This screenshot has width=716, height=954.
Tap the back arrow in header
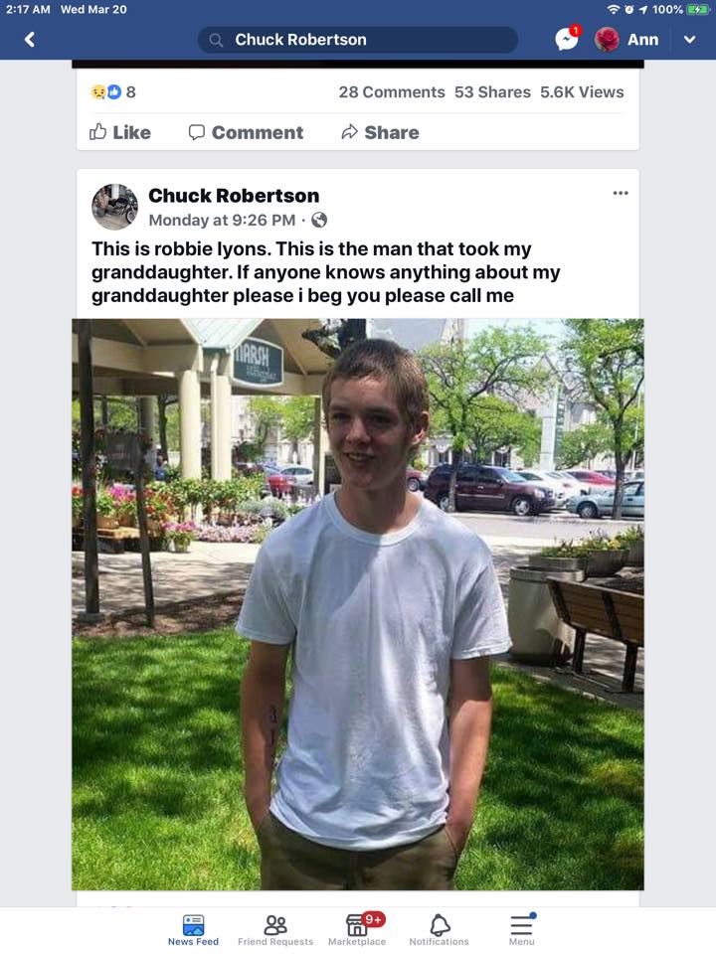[29, 40]
